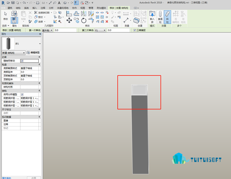The image size is (231, 179).
Task: Toggle Enable Analytical Model checkbox
Action: tap(22, 94)
